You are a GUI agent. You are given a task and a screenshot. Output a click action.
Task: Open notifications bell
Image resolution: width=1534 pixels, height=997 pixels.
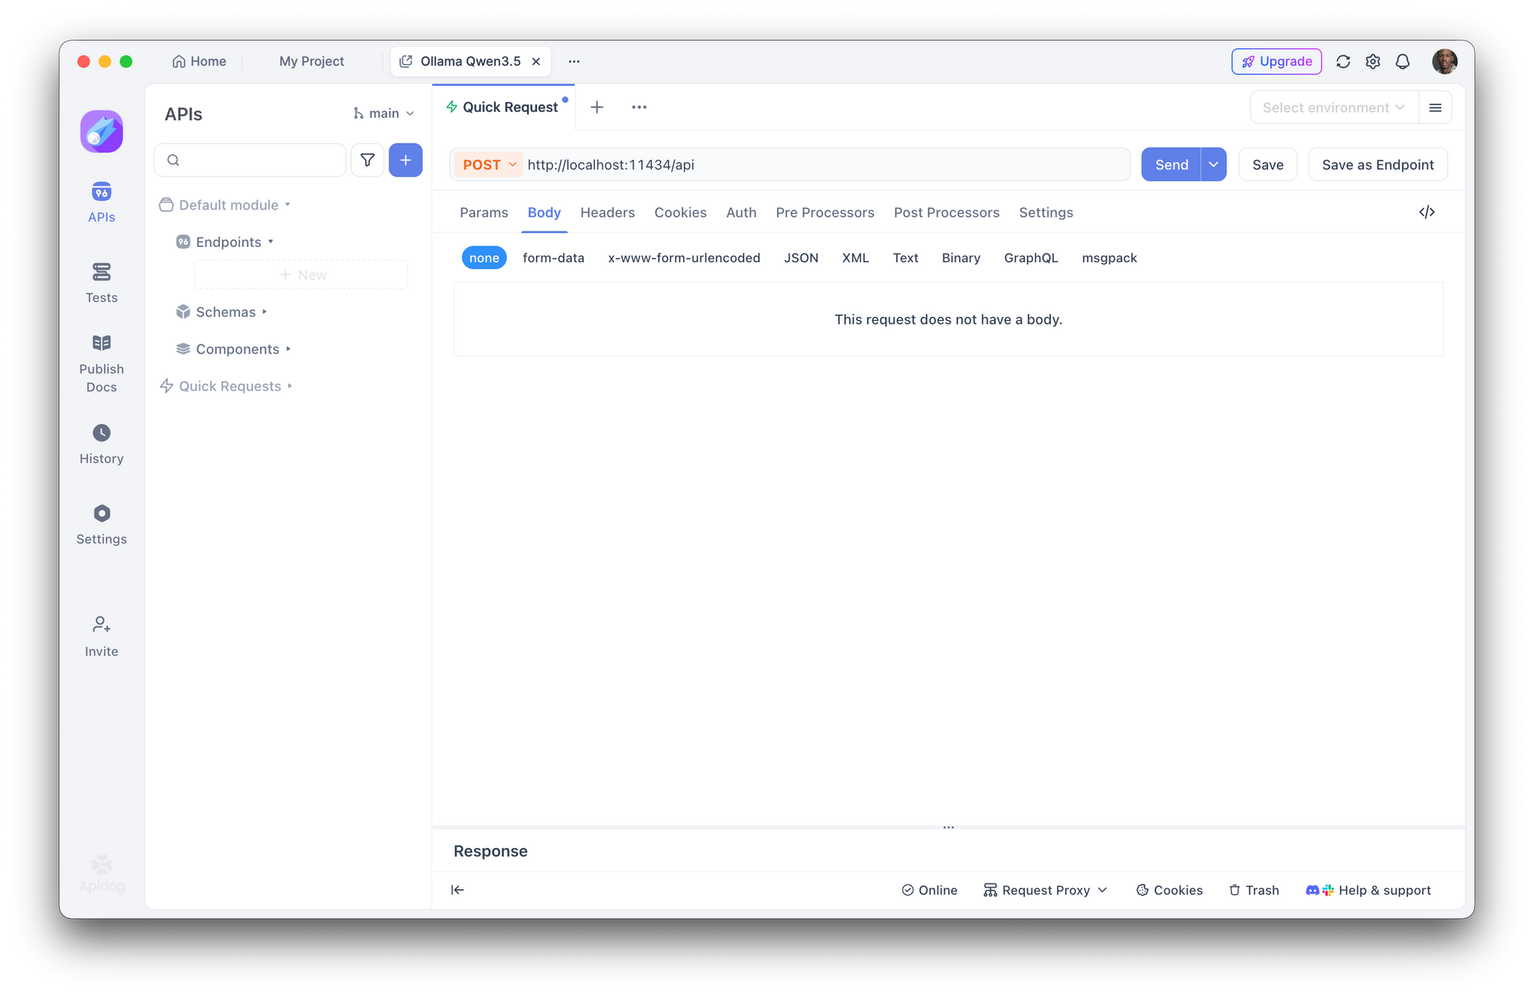click(1403, 61)
